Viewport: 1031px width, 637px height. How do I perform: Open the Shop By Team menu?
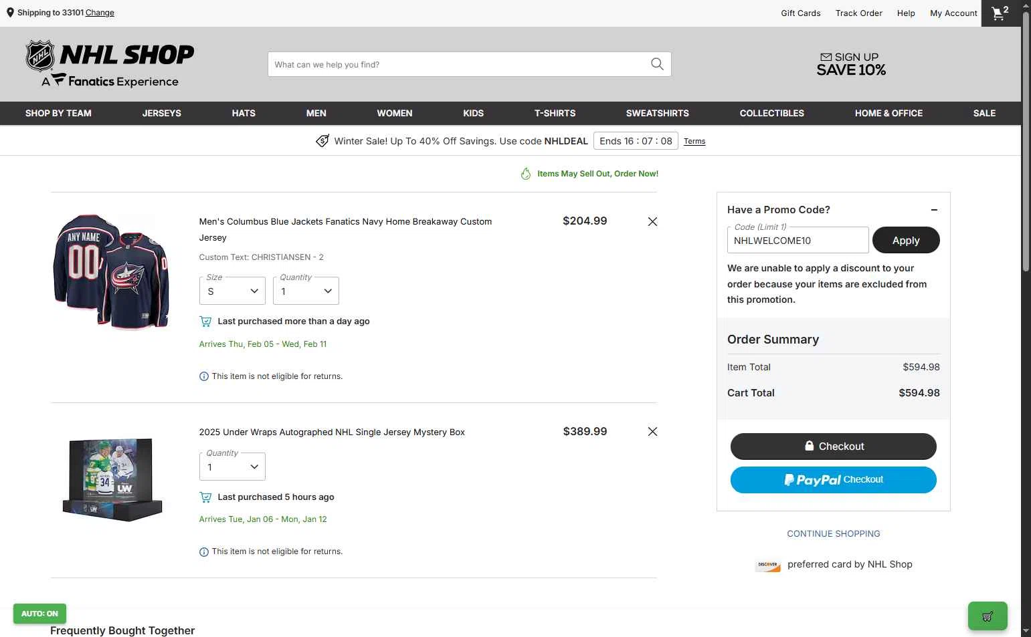(58, 113)
